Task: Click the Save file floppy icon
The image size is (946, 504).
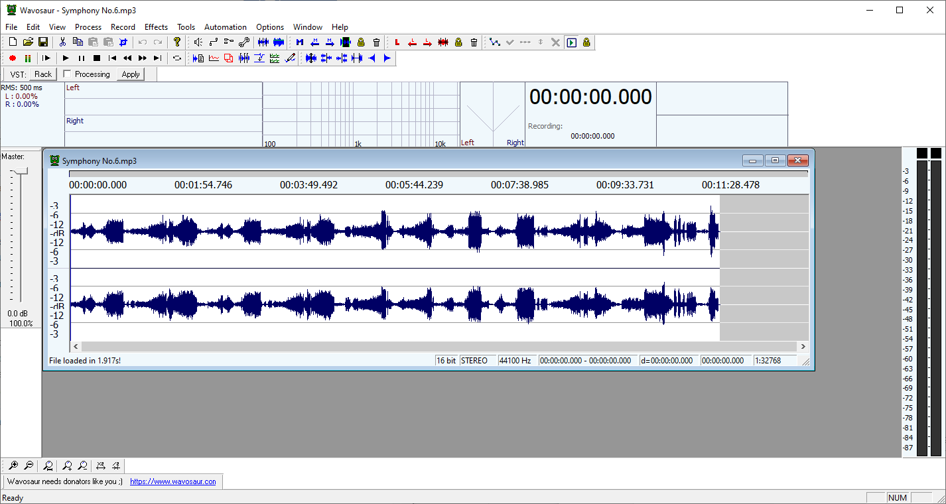Action: click(43, 42)
